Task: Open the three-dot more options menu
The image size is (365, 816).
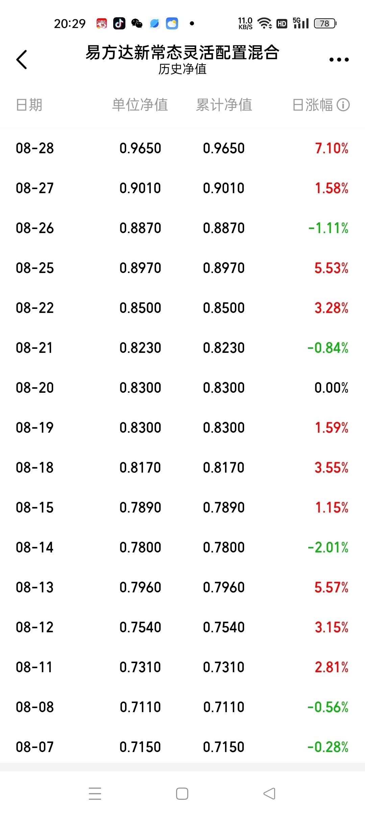Action: click(339, 60)
